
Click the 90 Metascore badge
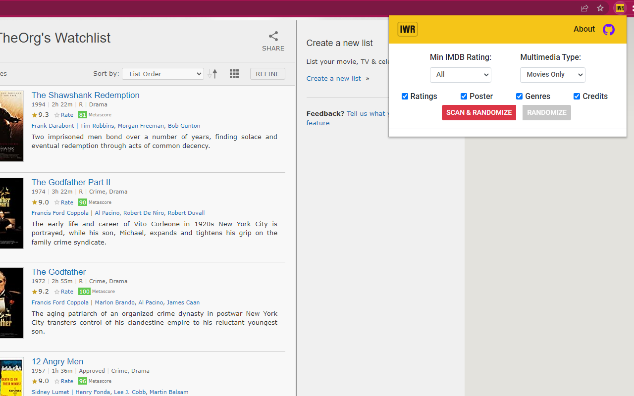coord(83,202)
